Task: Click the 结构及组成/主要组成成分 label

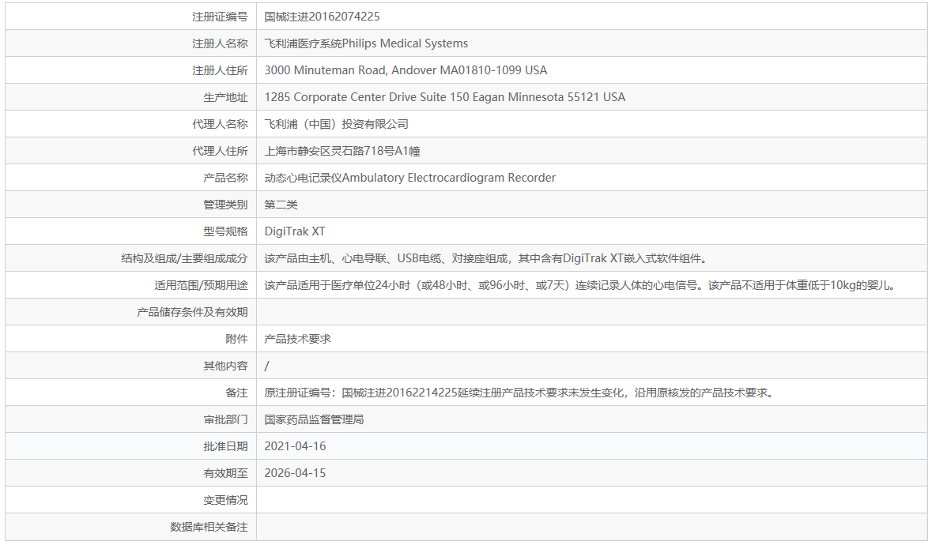Action: 184,258
